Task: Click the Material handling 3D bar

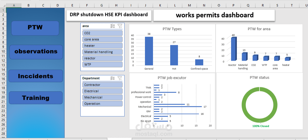Action: pos(244,57)
